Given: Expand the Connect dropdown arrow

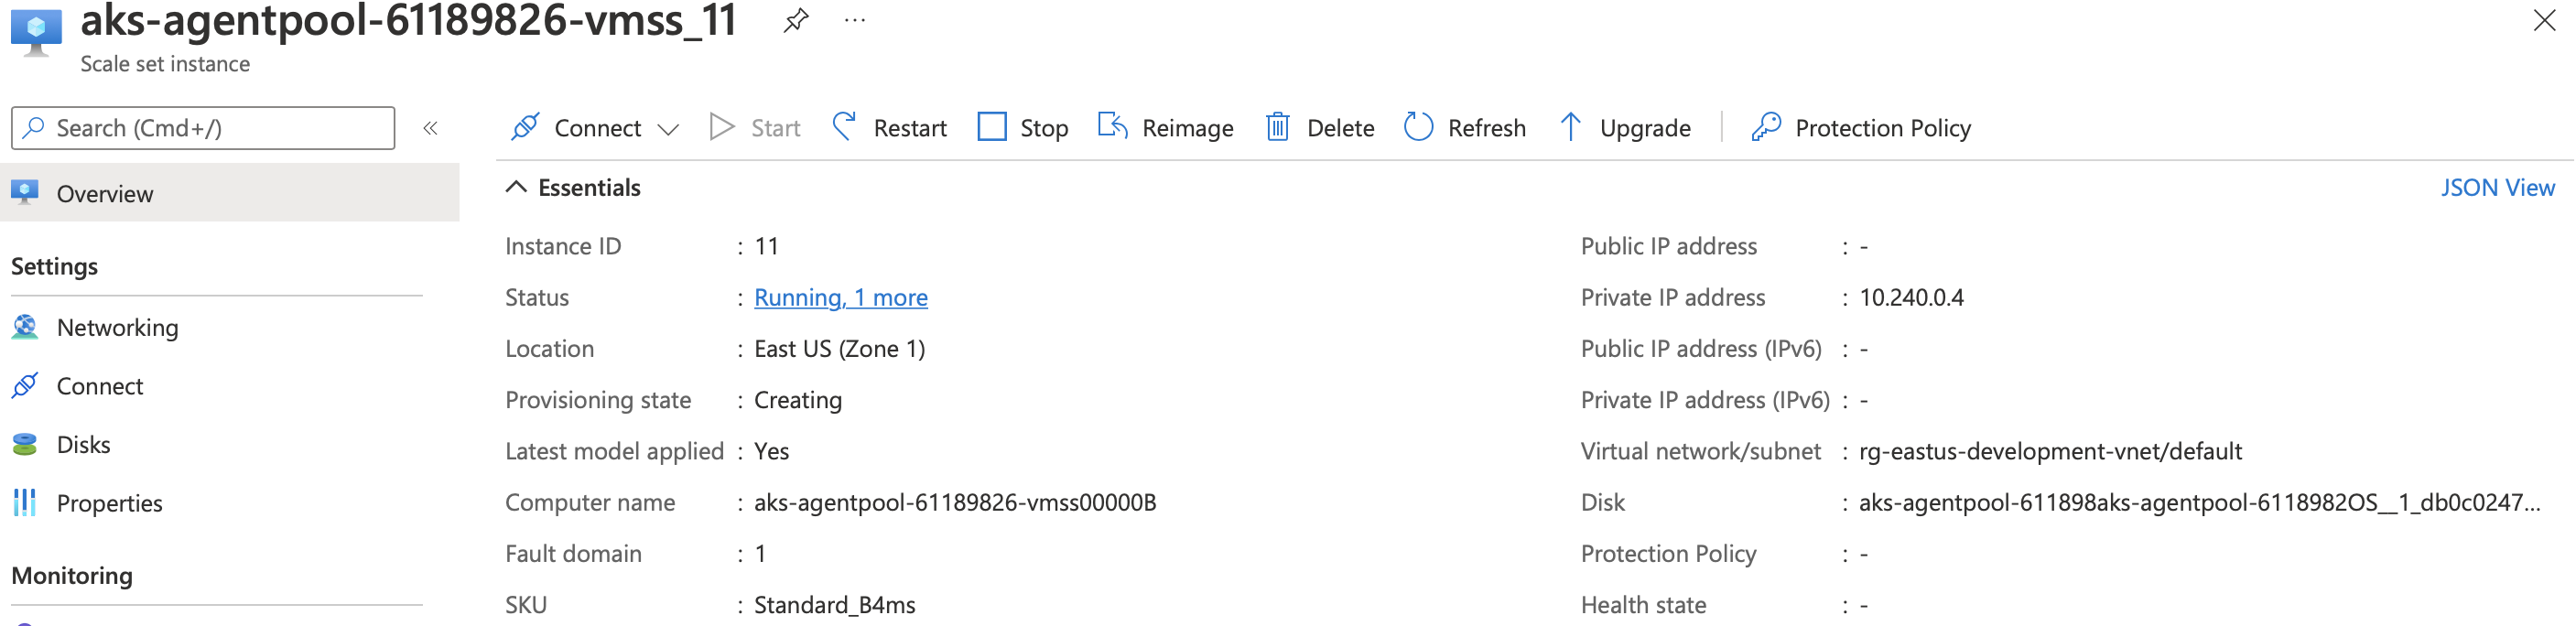Looking at the screenshot, I should (669, 129).
